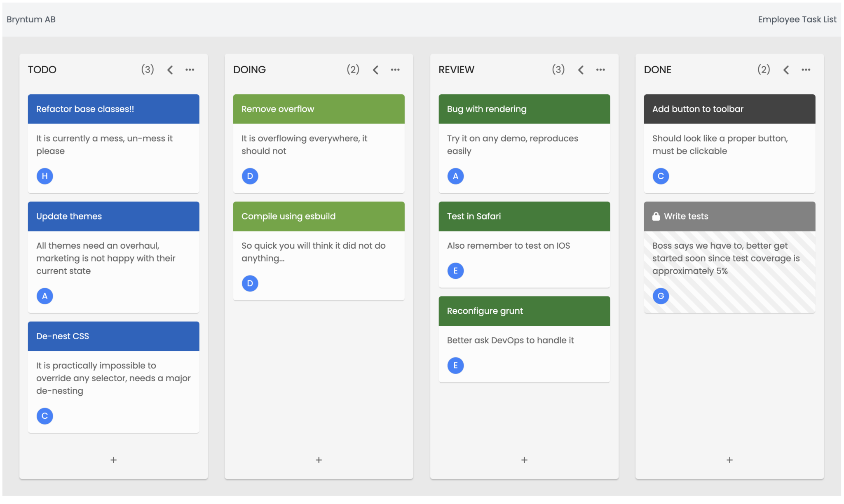Click text "It is practically impossible to override" description

113,378
